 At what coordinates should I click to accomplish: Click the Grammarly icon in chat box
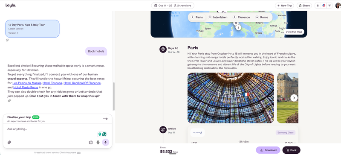[x=104, y=134]
